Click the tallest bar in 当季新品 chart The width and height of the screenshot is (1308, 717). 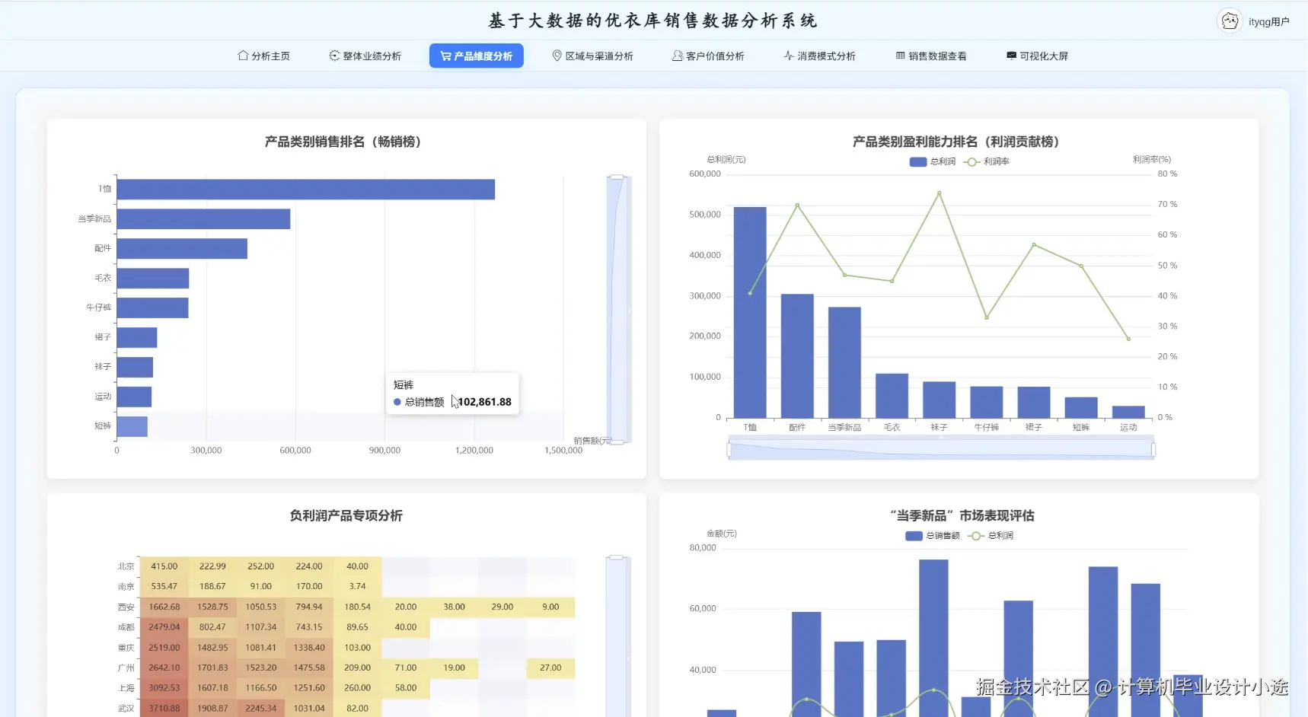tap(933, 638)
